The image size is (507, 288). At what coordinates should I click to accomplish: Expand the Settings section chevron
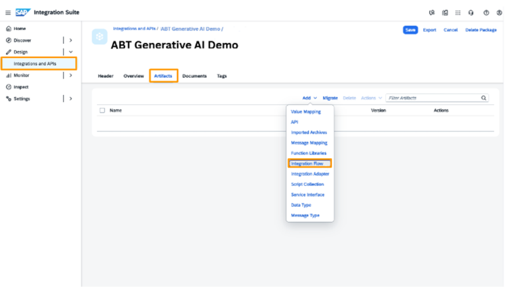pyautogui.click(x=71, y=99)
